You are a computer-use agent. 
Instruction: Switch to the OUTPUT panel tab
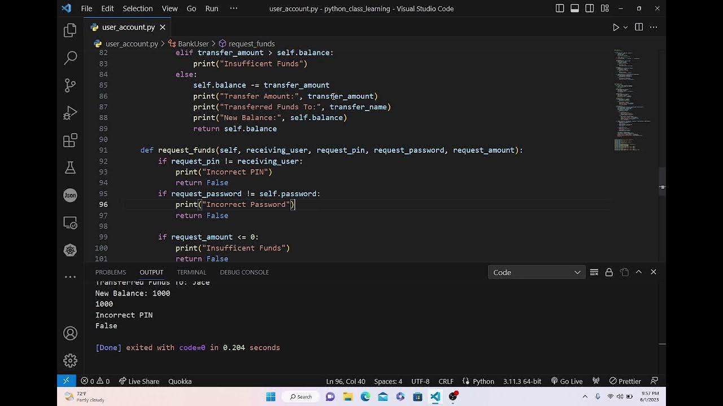coord(151,272)
